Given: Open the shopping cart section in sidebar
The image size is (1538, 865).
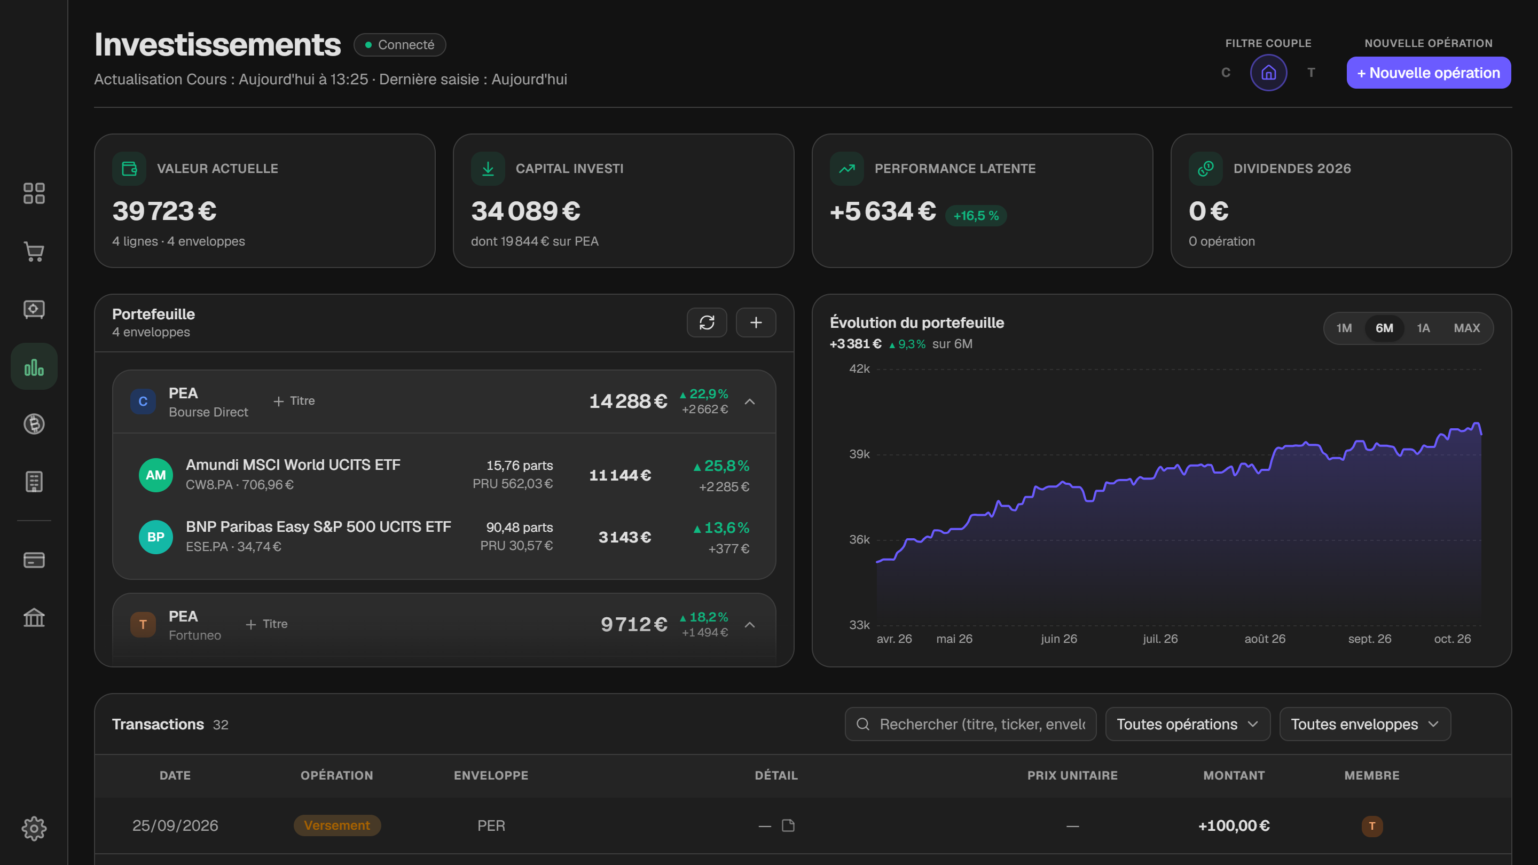Looking at the screenshot, I should point(34,251).
